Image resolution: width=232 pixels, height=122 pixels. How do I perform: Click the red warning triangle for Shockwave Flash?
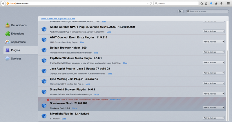(48, 100)
